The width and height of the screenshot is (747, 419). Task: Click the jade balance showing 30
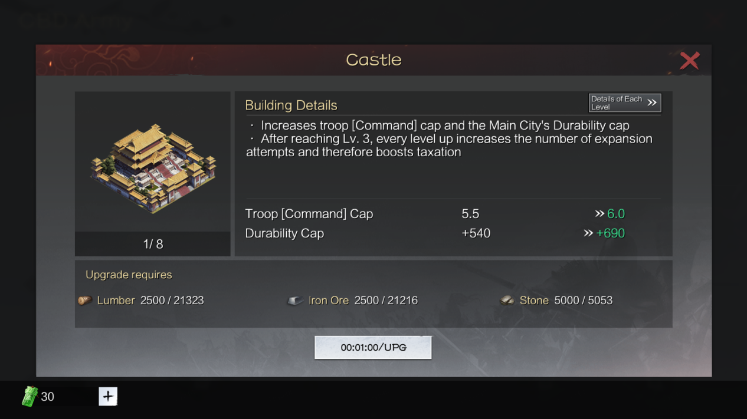[x=47, y=397]
